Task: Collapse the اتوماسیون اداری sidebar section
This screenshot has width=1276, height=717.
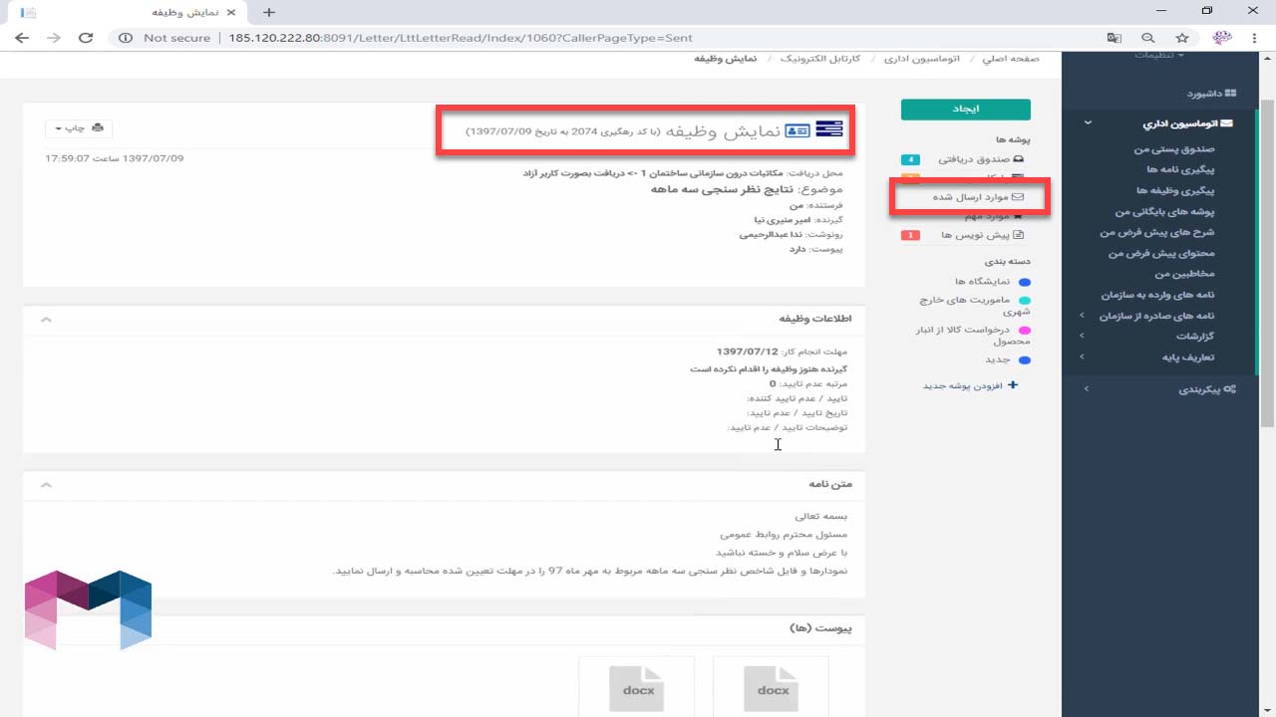Action: click(x=1088, y=124)
